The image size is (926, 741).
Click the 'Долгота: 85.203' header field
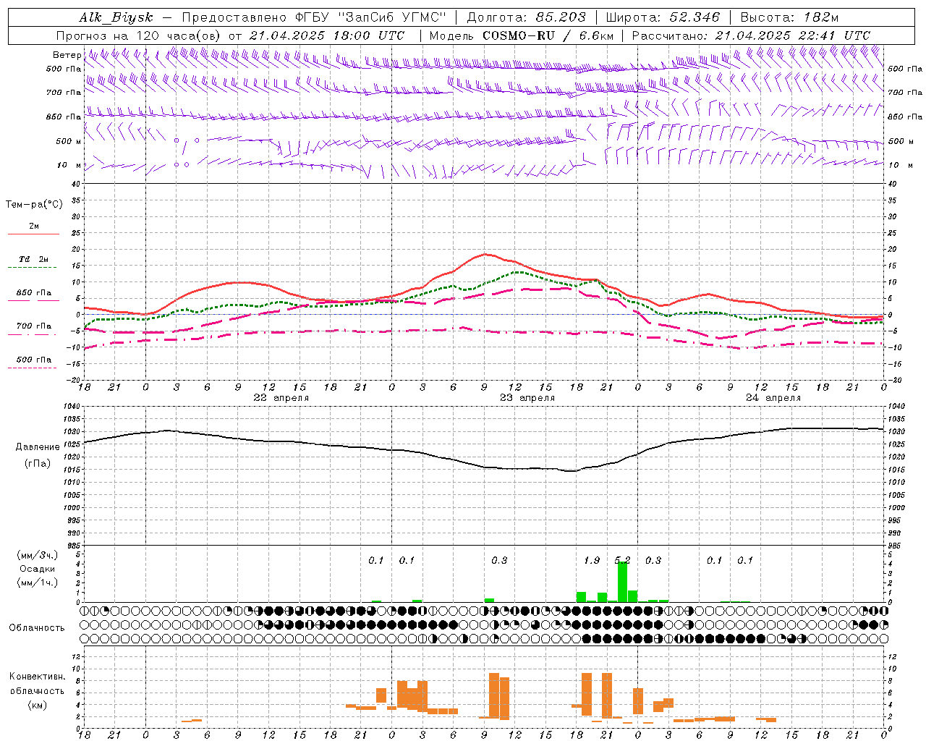point(526,17)
